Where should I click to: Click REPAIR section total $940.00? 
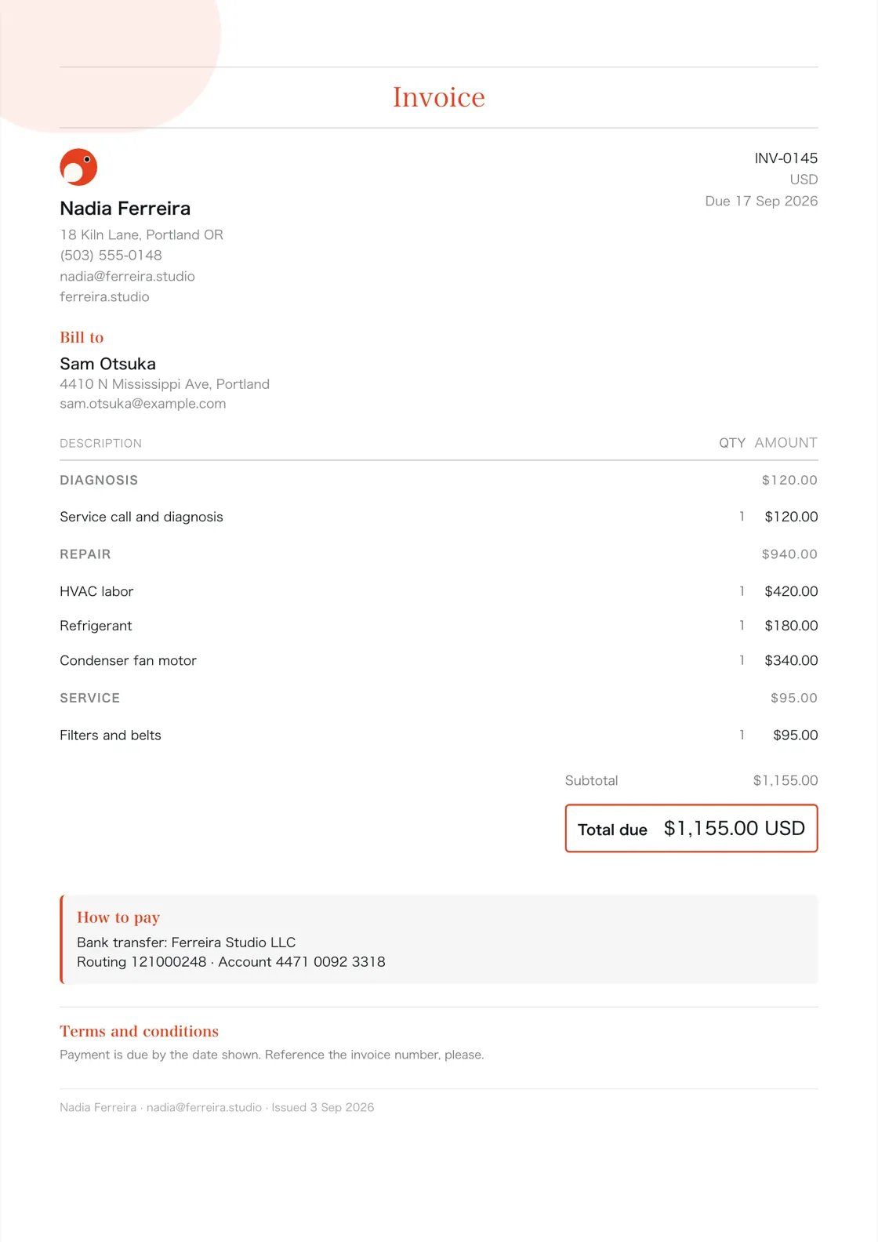(x=789, y=554)
